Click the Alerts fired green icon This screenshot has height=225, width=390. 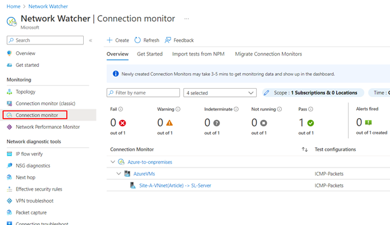(368, 122)
